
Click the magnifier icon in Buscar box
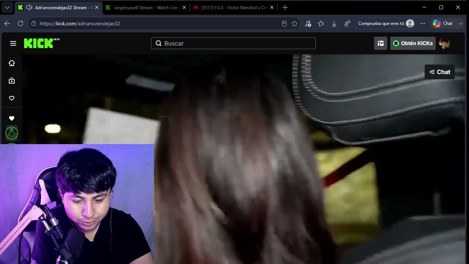(159, 43)
